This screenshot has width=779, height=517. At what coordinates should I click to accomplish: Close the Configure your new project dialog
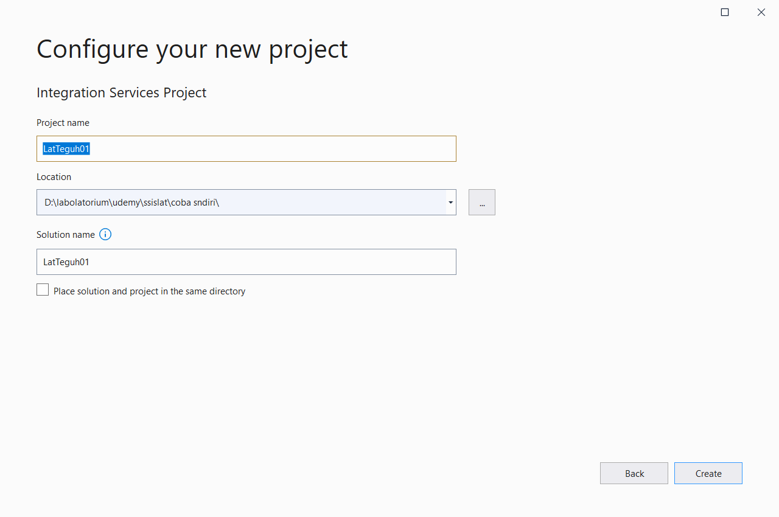click(x=761, y=12)
